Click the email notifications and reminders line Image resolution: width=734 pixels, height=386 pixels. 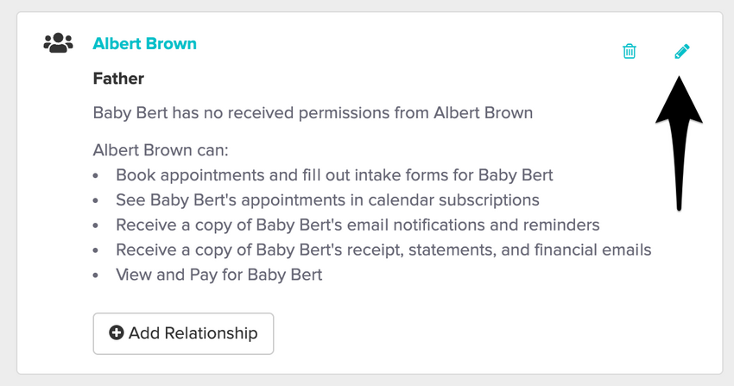click(358, 225)
